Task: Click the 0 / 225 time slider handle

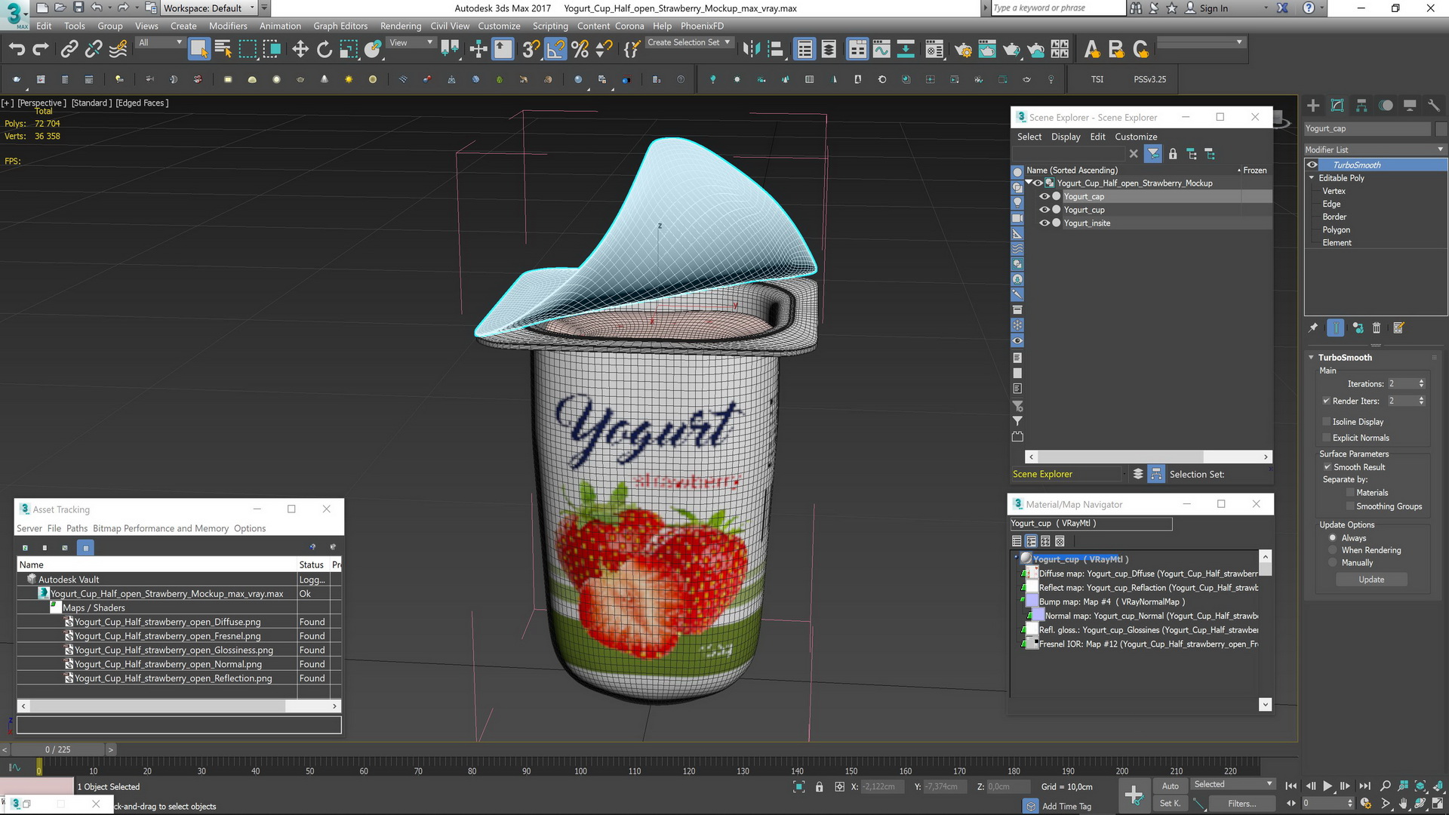Action: [x=57, y=749]
